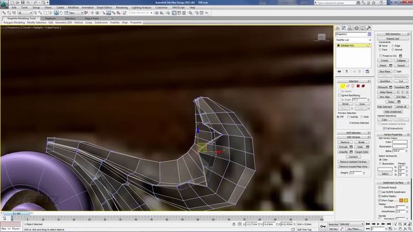Screen dimensions: 413x232
Task: Open the Hierarchy command panel tab
Action: (350, 28)
